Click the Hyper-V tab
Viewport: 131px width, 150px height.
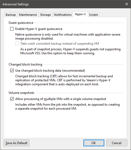[x=80, y=14]
